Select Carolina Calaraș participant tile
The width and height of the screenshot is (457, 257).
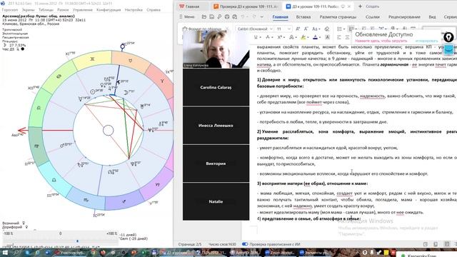[x=216, y=87]
